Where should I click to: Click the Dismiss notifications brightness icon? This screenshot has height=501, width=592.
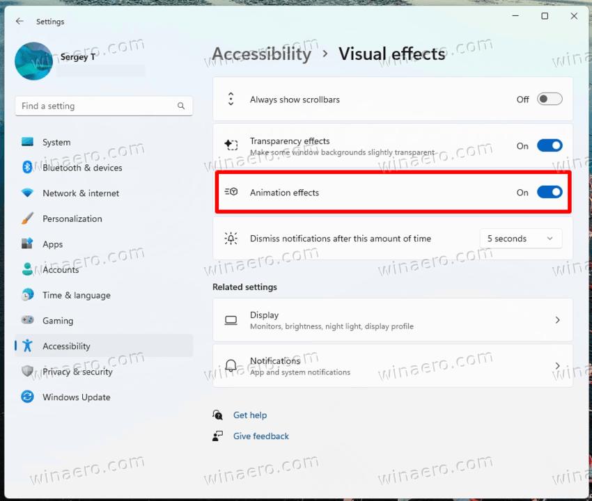click(x=231, y=239)
